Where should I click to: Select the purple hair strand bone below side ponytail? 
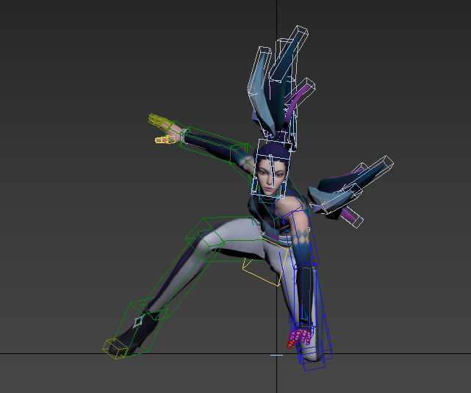click(350, 216)
